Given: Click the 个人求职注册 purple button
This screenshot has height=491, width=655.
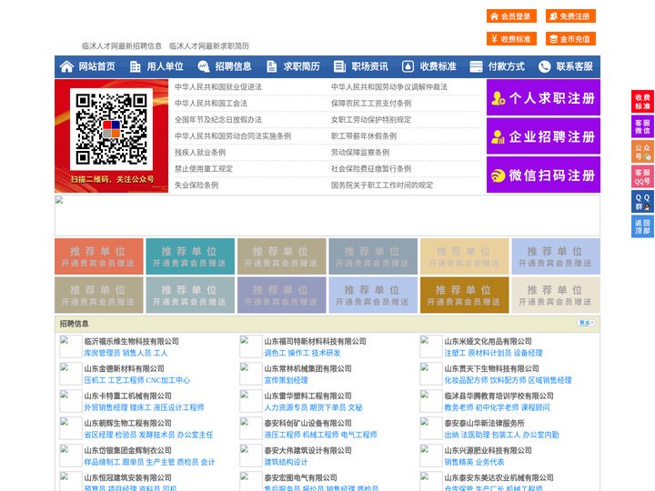Looking at the screenshot, I should (543, 97).
